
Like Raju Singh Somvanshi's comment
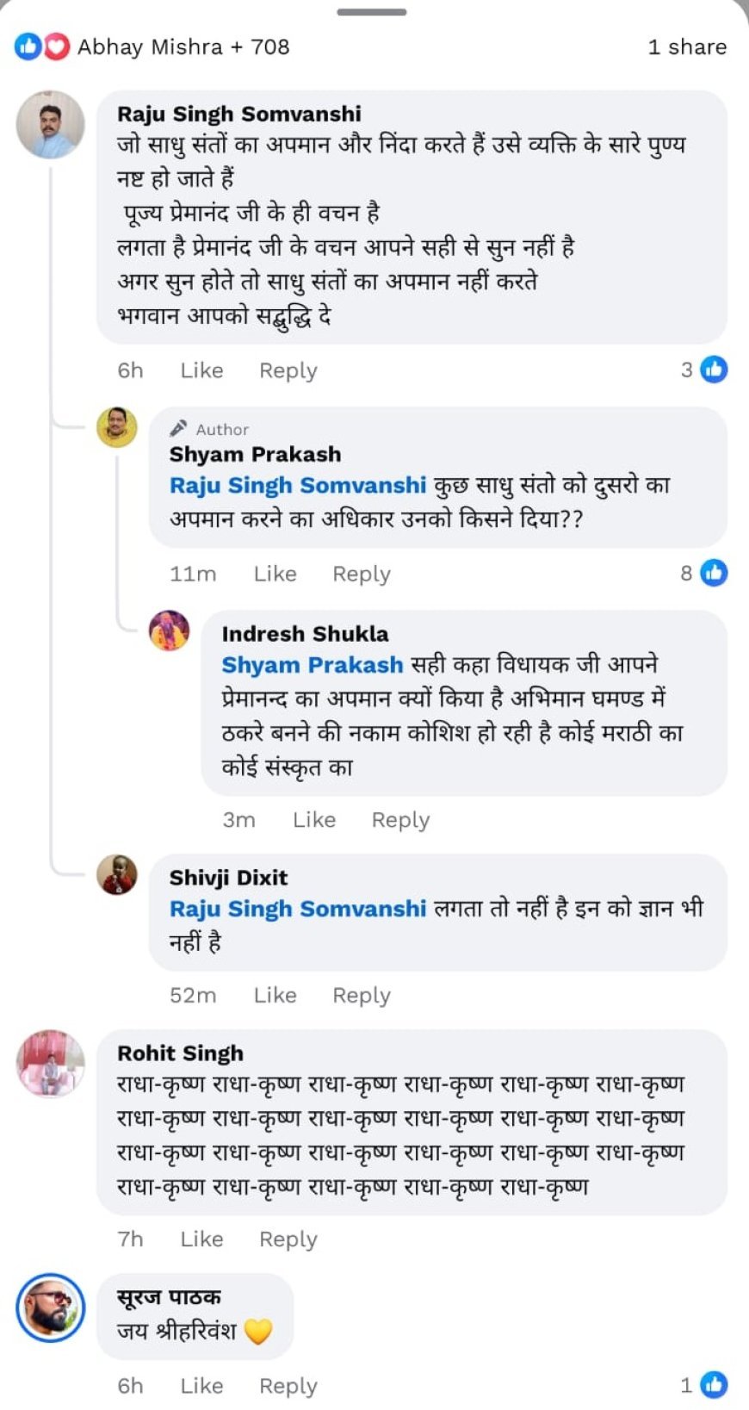(201, 370)
